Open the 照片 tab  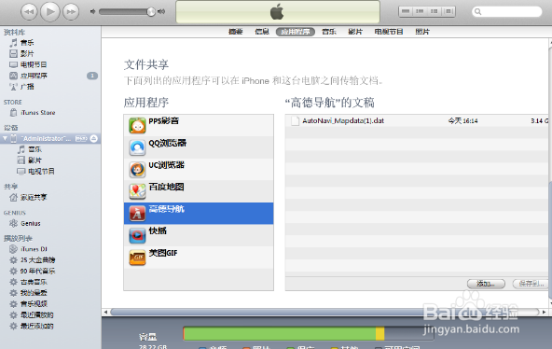(x=422, y=32)
